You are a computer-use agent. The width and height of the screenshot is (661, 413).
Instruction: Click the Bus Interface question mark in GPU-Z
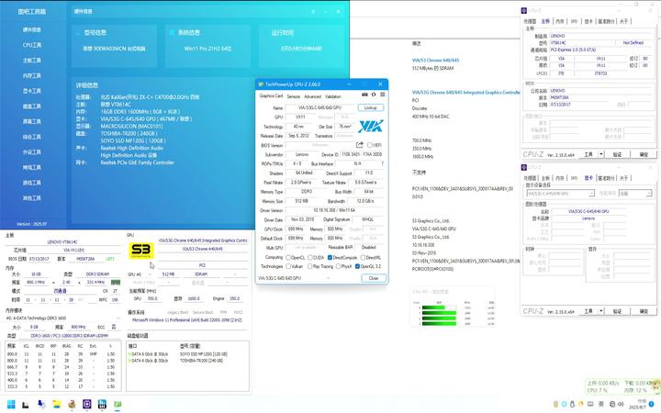[382, 163]
